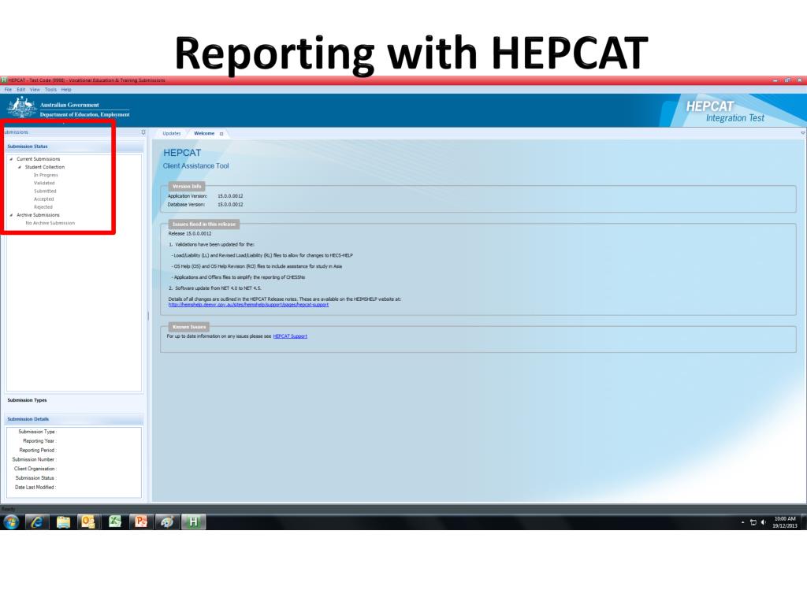
Task: Click the Reporting Year field label
Action: (39, 441)
